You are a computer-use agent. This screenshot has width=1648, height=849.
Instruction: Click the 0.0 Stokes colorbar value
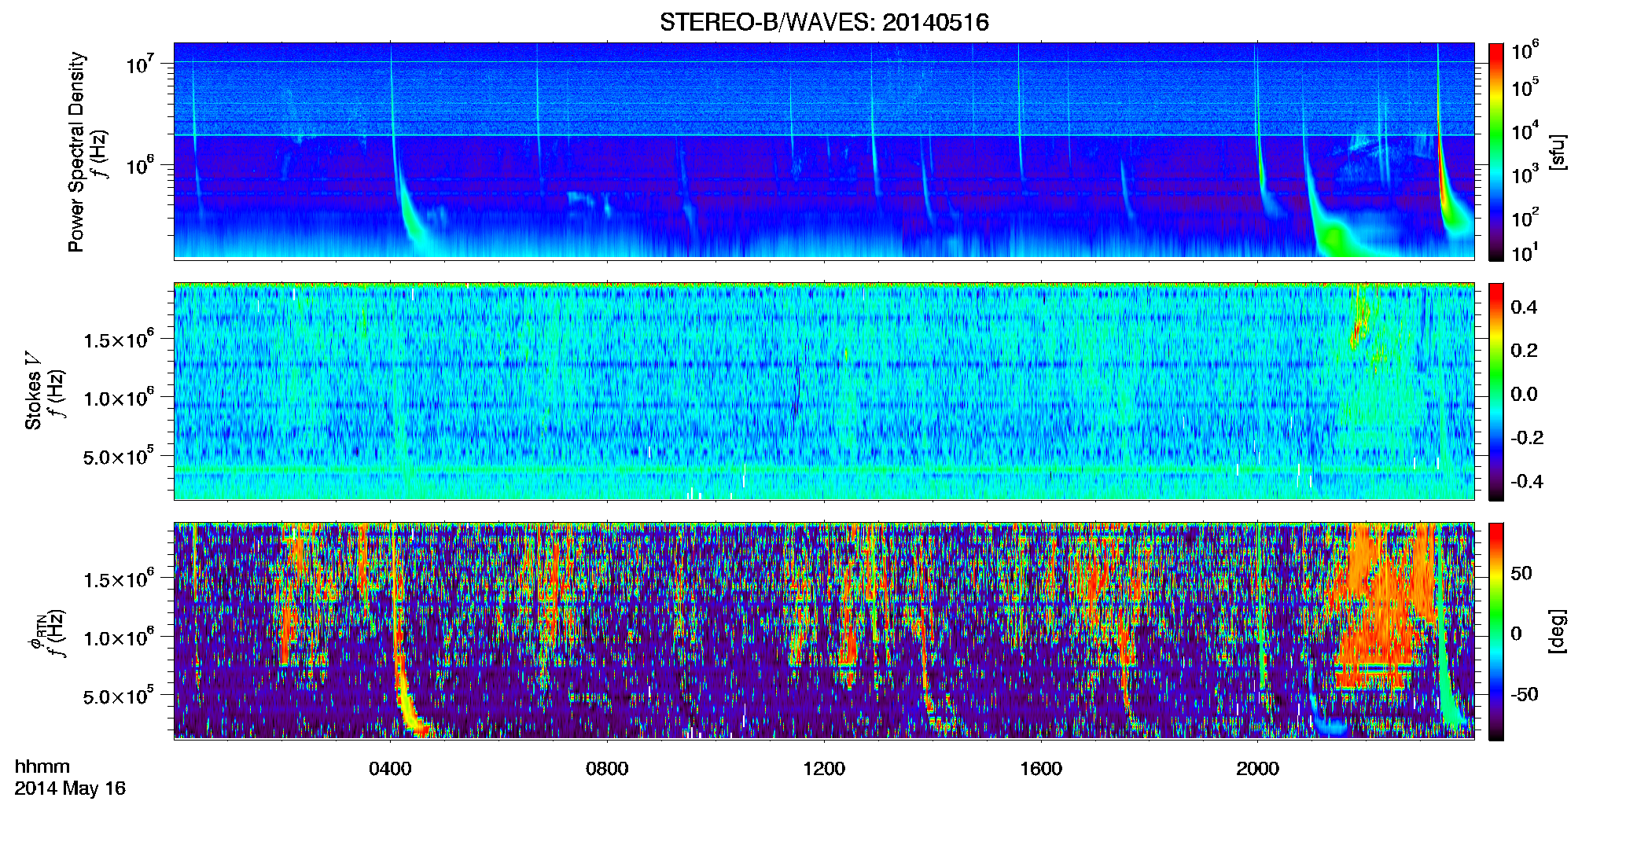pyautogui.click(x=1524, y=395)
